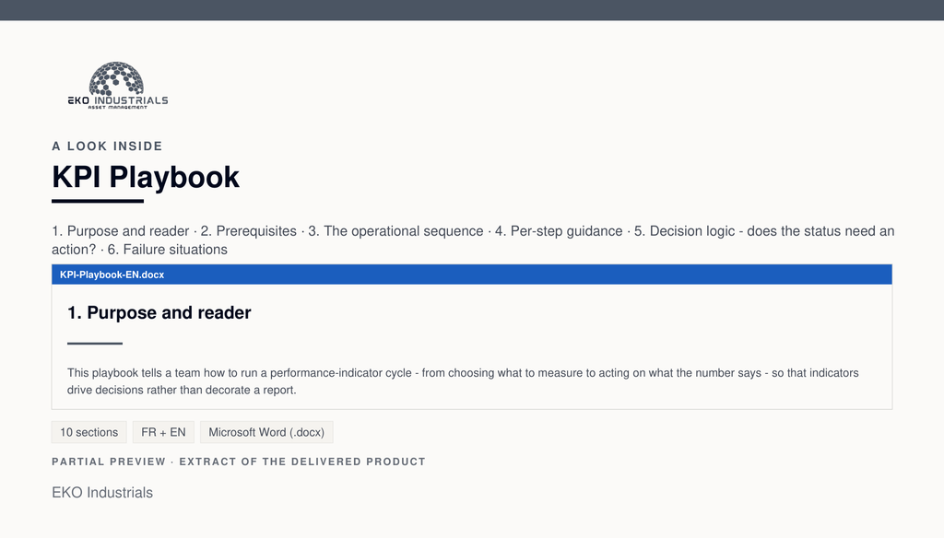Click '3. The operational sequence' contents entry
This screenshot has height=538, width=944.
tap(395, 231)
